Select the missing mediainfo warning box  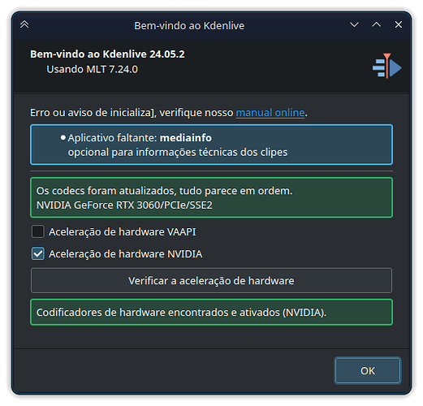click(x=211, y=145)
